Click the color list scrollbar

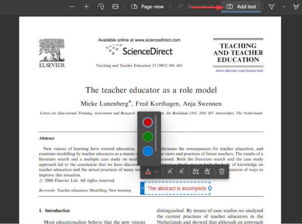(156, 134)
